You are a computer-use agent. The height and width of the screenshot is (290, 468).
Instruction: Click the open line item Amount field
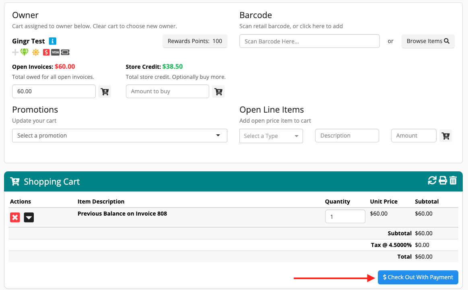pyautogui.click(x=414, y=136)
